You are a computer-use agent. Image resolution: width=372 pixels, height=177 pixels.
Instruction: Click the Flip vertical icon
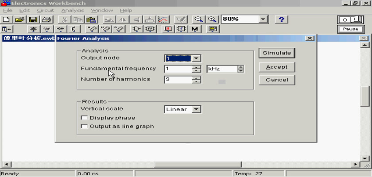pos(136,19)
